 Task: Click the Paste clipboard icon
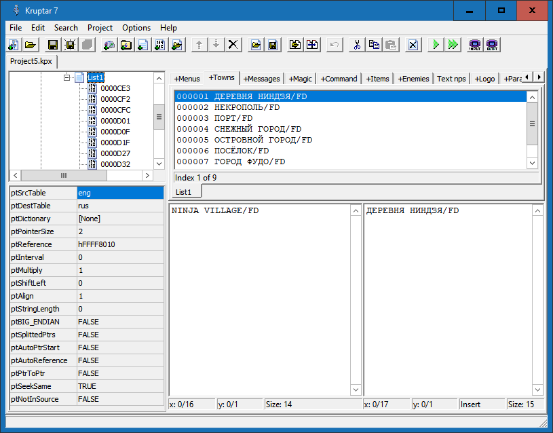pyautogui.click(x=391, y=45)
